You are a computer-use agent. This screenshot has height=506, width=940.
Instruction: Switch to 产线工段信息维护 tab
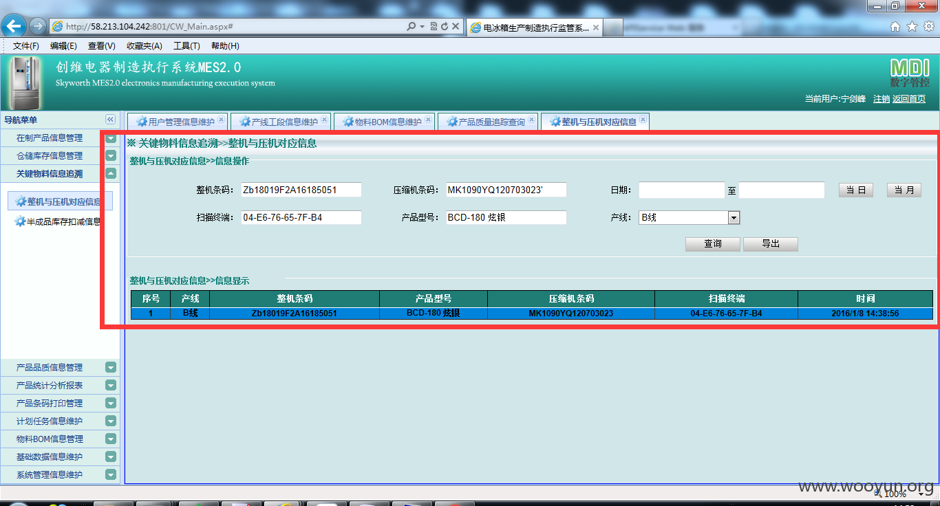pos(279,122)
